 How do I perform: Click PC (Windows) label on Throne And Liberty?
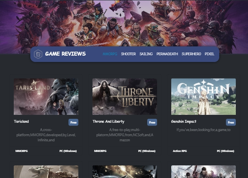pyautogui.click(x=146, y=151)
